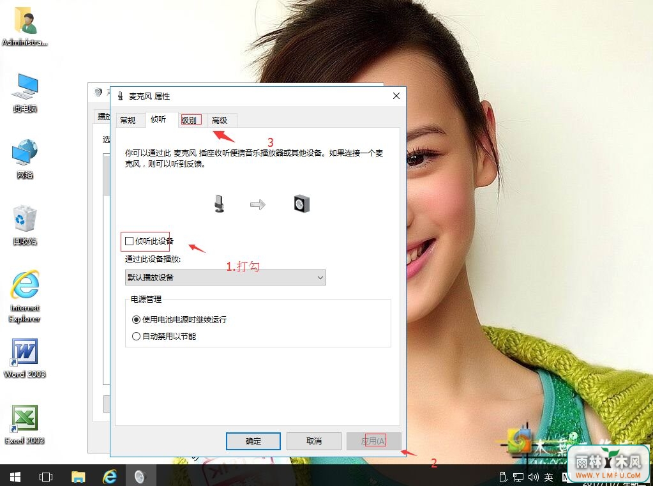This screenshot has width=653, height=486.
Task: Click the microphone image in the 侦听 tab
Action: click(x=220, y=203)
